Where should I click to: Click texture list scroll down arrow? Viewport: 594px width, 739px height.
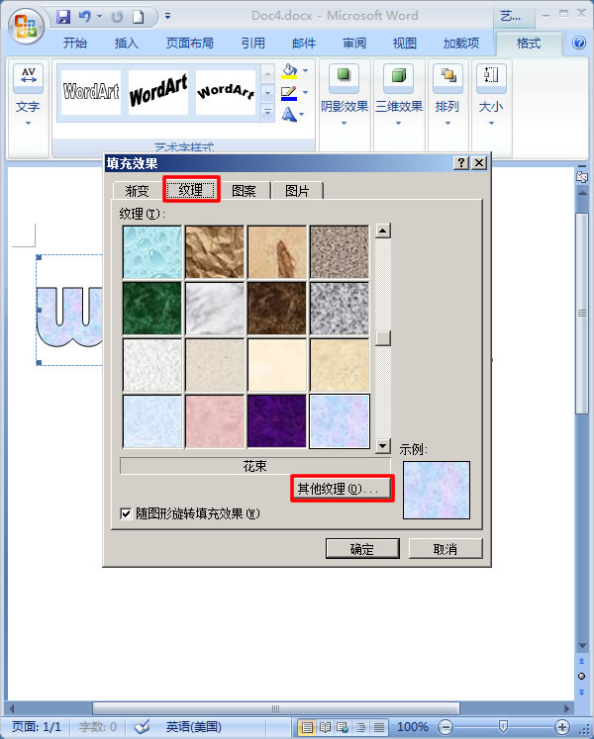(383, 445)
